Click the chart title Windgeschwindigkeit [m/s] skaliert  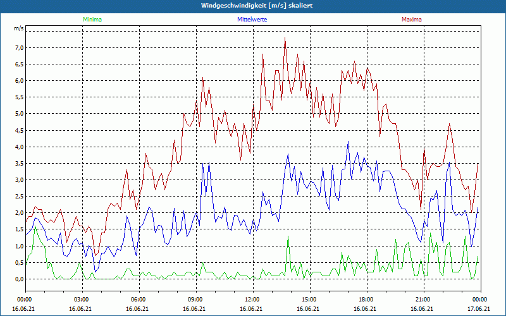click(257, 6)
